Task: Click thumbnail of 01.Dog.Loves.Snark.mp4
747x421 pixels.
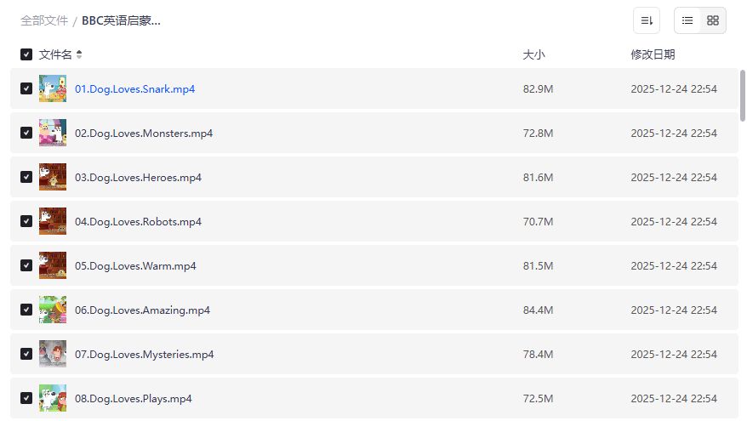Action: coord(53,88)
